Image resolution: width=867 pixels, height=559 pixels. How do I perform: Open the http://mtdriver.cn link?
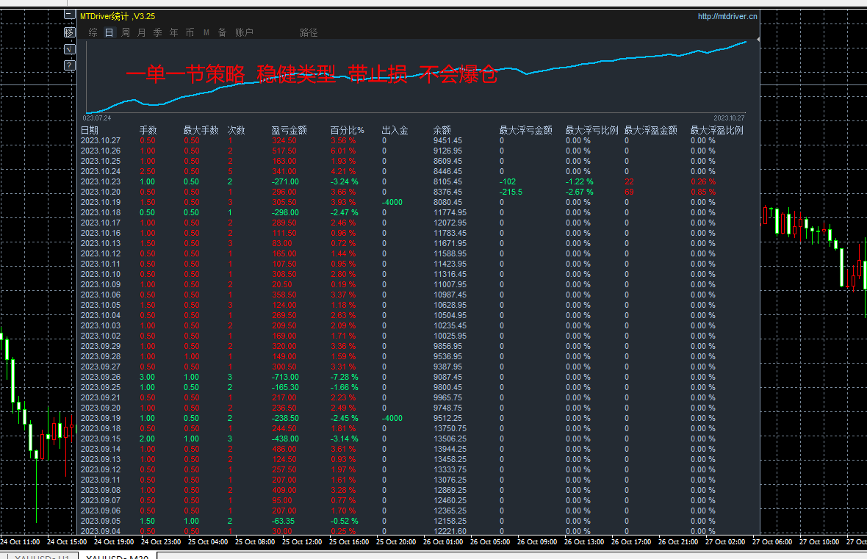point(727,17)
